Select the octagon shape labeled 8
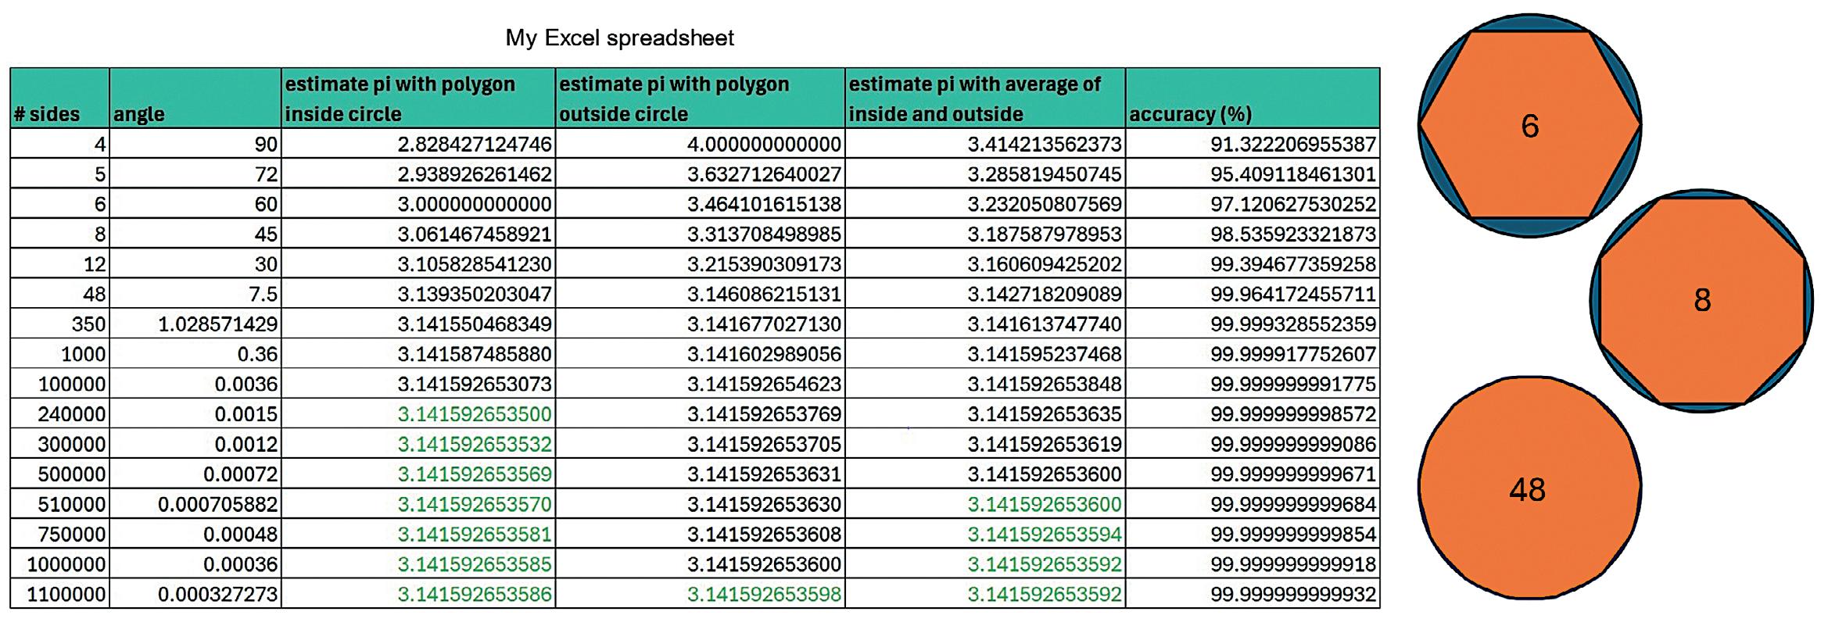This screenshot has height=626, width=1828. (1702, 301)
